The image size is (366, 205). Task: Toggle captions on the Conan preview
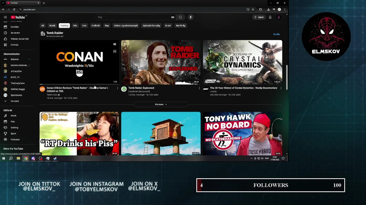115,52
